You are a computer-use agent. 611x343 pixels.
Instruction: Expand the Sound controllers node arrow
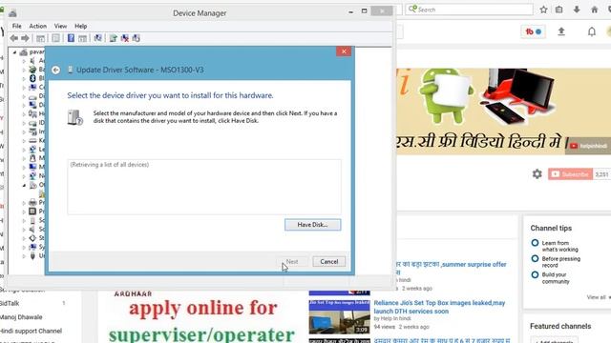(24, 230)
